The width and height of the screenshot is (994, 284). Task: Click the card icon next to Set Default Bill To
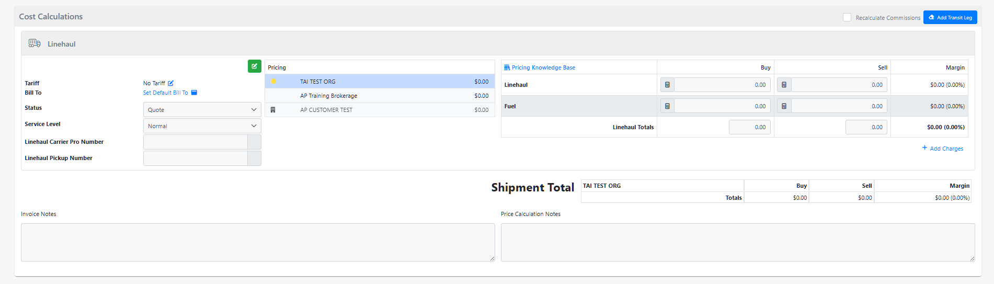194,93
